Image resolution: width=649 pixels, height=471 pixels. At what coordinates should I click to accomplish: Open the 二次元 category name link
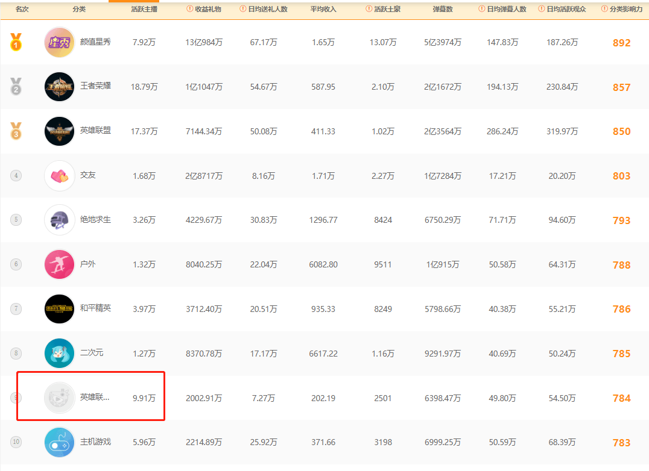[92, 353]
